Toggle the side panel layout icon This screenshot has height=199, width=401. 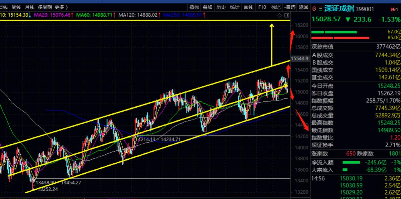[286, 15]
